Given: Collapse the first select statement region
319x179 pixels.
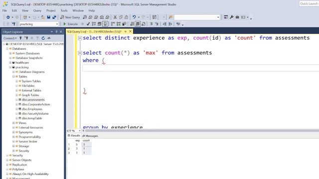Looking at the screenshot, I should coord(80,38).
